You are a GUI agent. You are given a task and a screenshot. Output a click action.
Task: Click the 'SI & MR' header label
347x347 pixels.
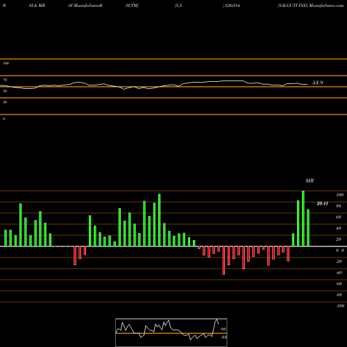point(37,6)
